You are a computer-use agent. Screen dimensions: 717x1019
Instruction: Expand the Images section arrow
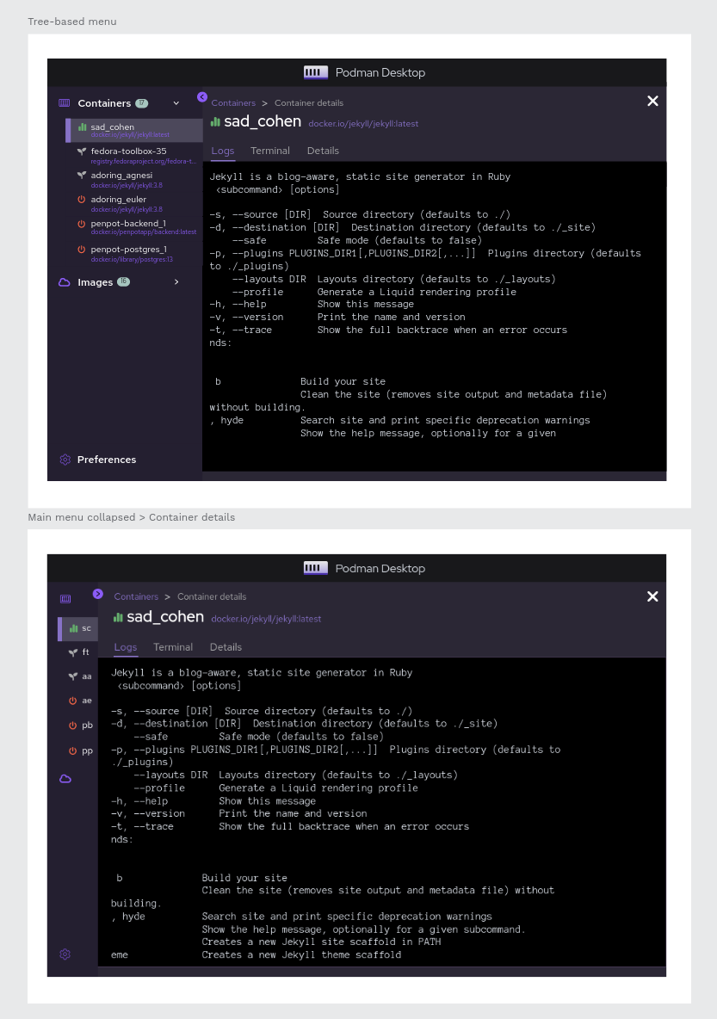[x=176, y=282]
